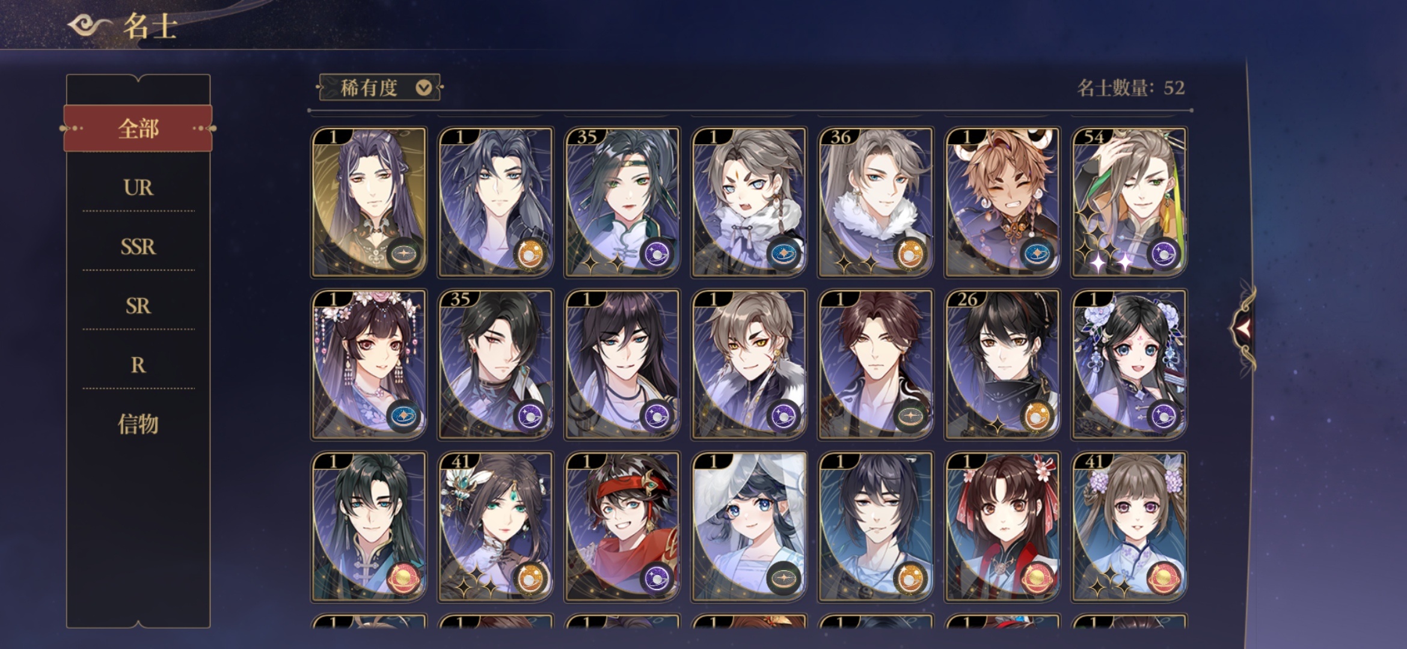Click the cloud swirl icon beside 名士
The width and height of the screenshot is (1407, 649).
[90, 25]
